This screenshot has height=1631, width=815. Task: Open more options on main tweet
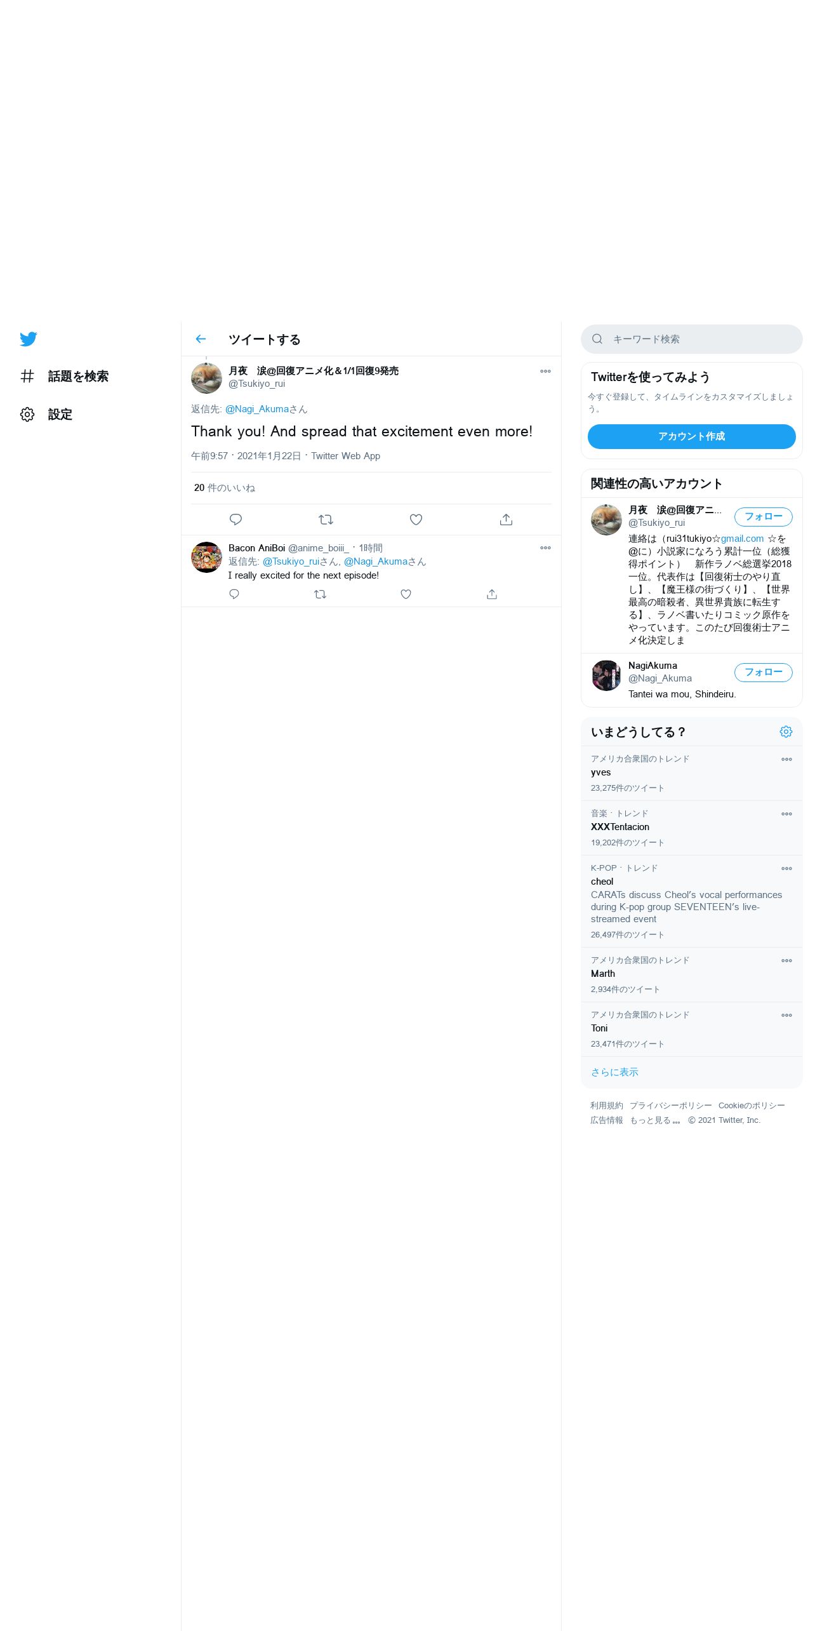545,372
